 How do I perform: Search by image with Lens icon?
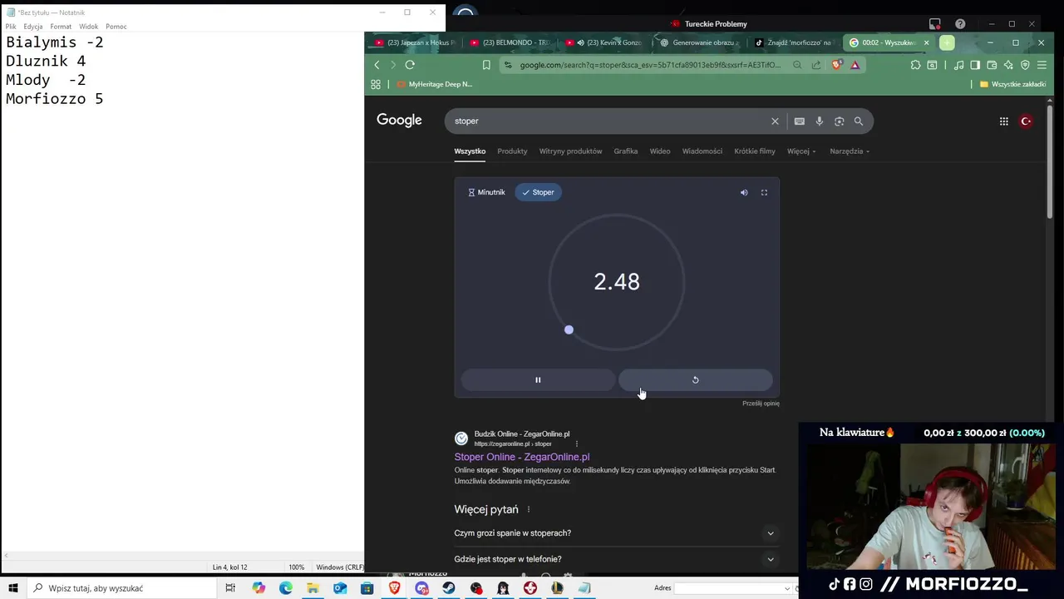tap(839, 121)
